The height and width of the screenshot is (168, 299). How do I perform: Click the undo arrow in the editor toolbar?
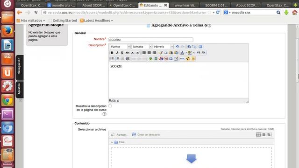pos(177,47)
